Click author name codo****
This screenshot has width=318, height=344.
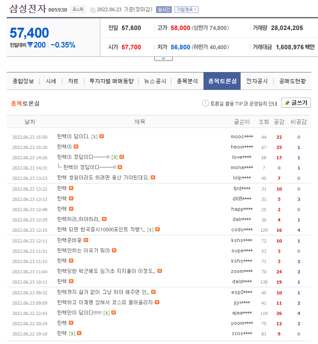click(x=242, y=229)
